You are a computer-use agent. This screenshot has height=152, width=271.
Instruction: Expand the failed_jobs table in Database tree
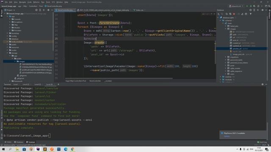click(x=226, y=26)
